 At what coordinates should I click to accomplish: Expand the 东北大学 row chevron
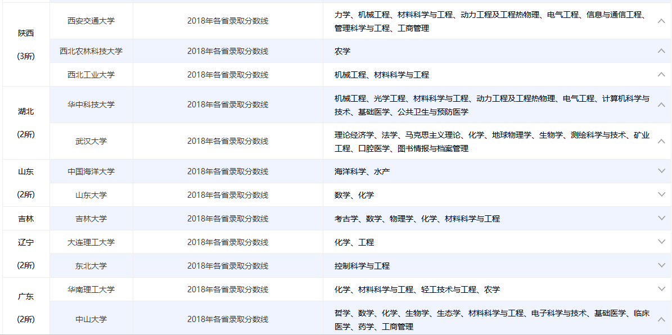[x=661, y=265]
